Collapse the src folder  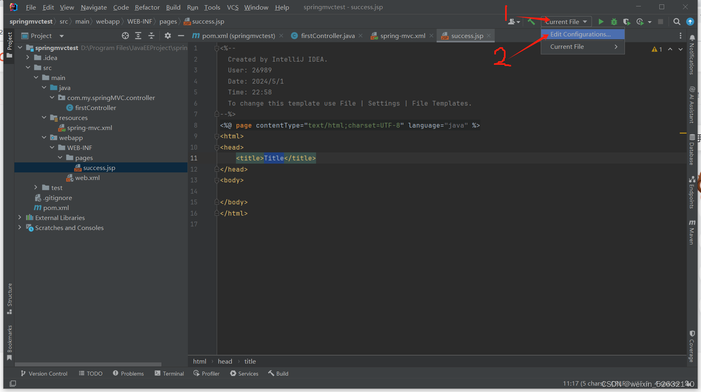(x=28, y=68)
